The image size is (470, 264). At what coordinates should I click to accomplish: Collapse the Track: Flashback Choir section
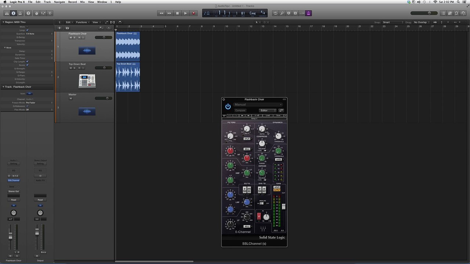3,87
